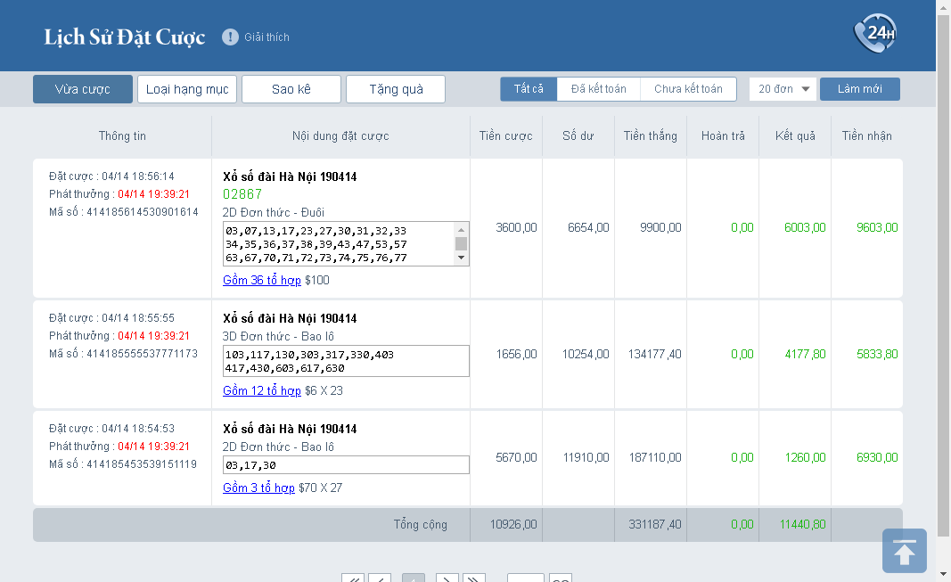The image size is (951, 582).
Task: Open the Tặng quà tab
Action: (x=396, y=89)
